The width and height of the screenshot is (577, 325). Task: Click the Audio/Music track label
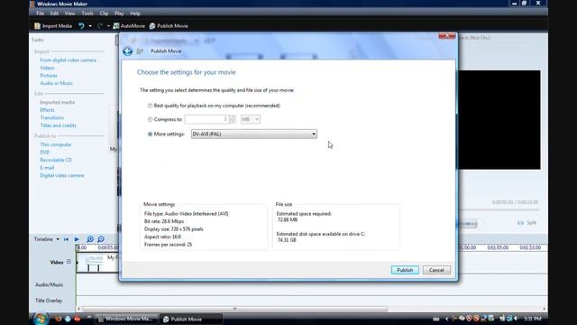[50, 285]
